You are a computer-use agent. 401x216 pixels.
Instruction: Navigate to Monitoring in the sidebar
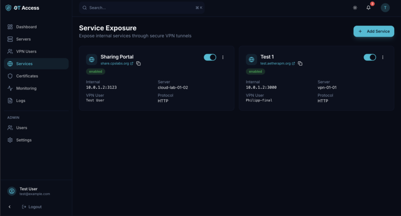coord(26,88)
